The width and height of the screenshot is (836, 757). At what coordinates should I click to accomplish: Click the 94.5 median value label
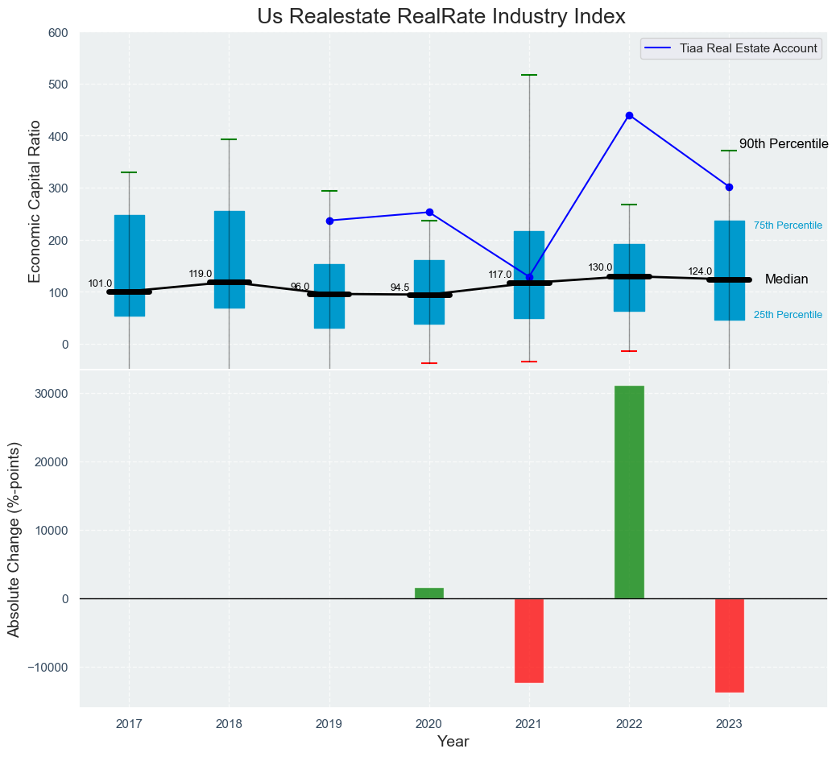pyautogui.click(x=399, y=287)
